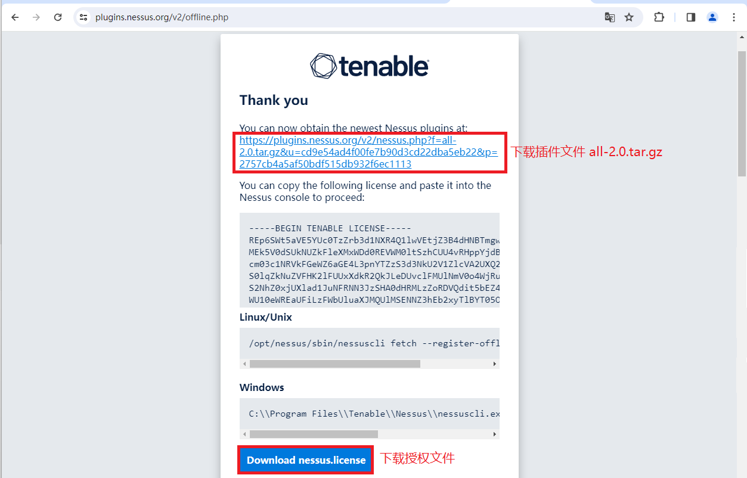Screen dimensions: 747x478
Task: Click the browser forward arrow
Action: click(x=36, y=17)
